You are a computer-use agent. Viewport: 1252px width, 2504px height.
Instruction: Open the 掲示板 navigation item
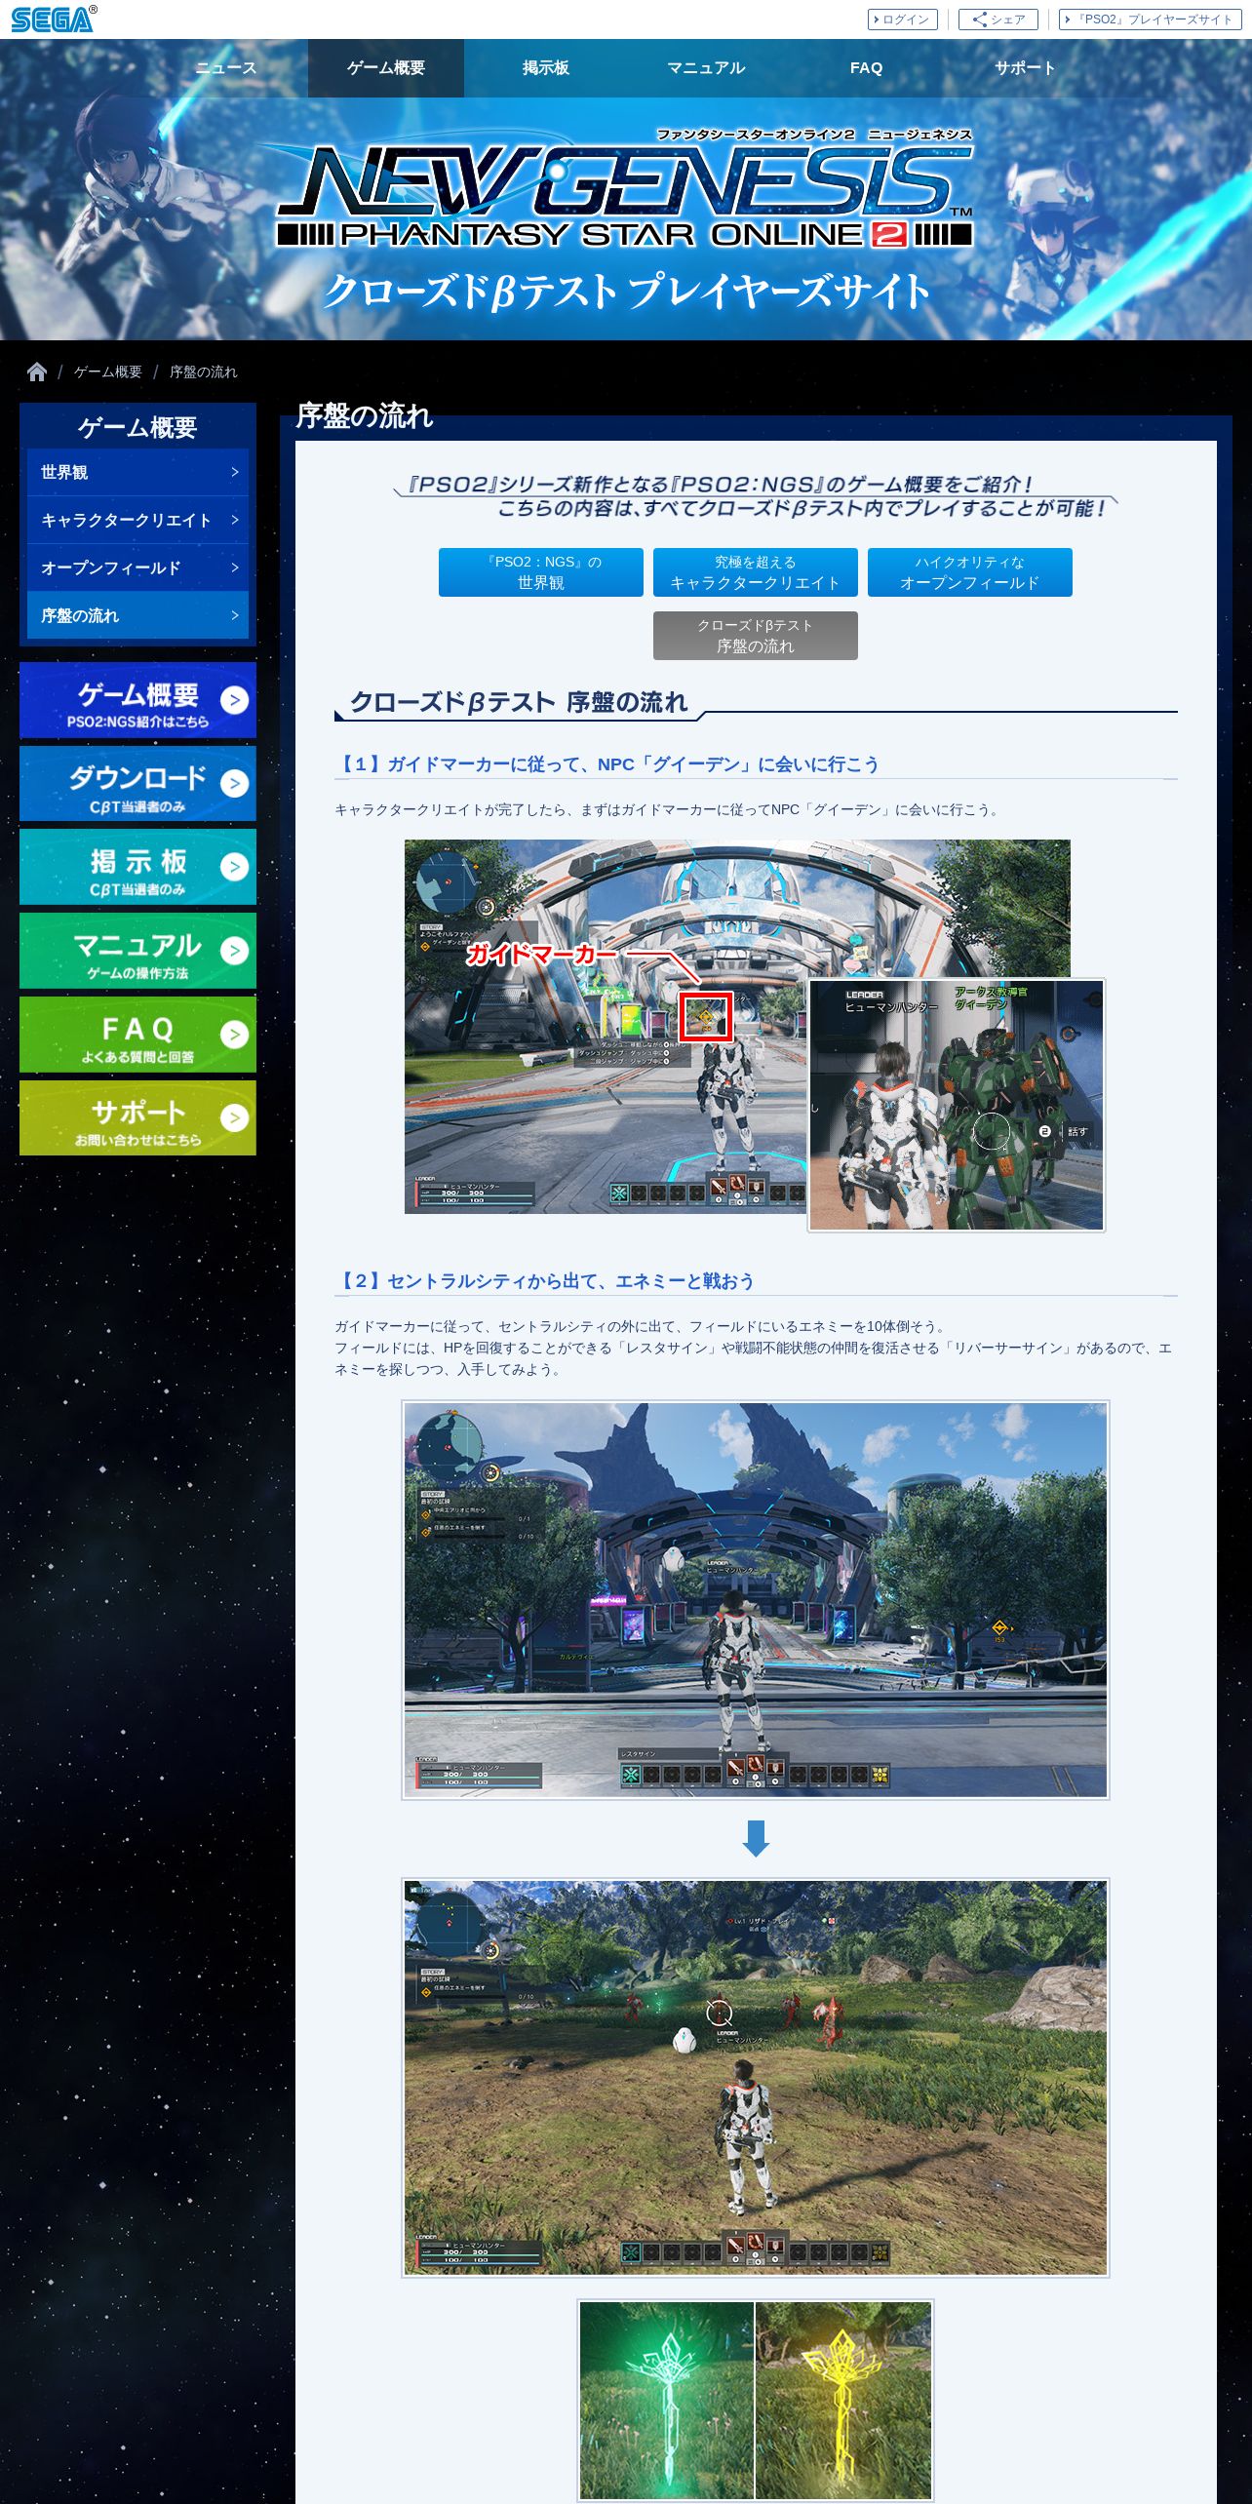pyautogui.click(x=546, y=68)
